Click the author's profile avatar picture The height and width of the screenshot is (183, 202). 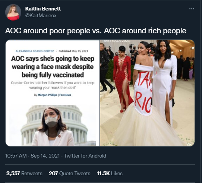coord(13,12)
